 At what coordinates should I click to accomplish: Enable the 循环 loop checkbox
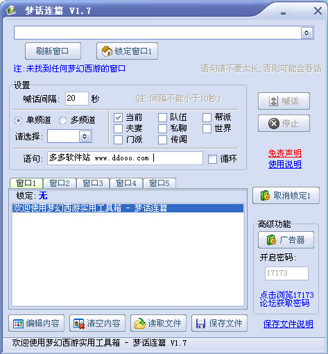click(x=212, y=159)
